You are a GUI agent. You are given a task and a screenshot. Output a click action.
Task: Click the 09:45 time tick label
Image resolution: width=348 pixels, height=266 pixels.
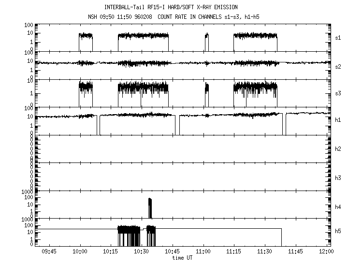tap(49, 251)
